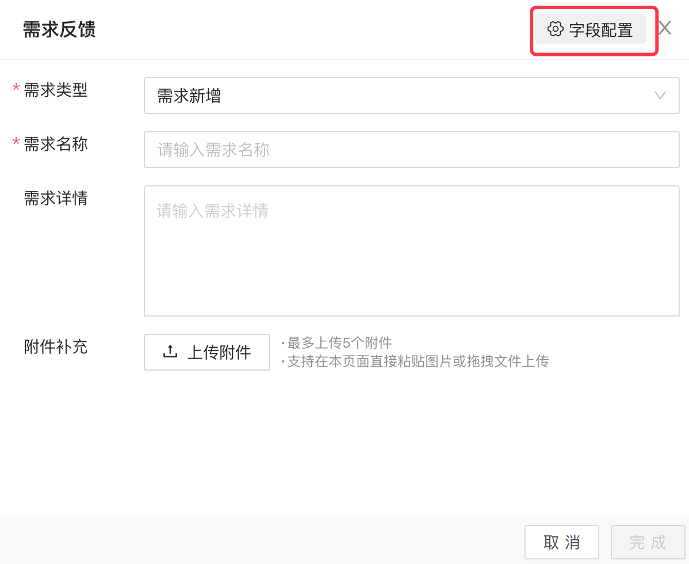Select the 需求详情 label text
Screen dimensions: 689x564
(x=56, y=198)
